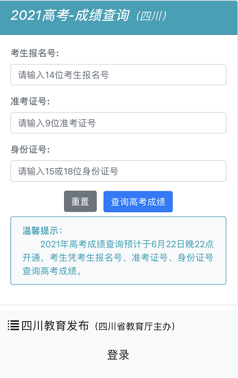Click the 2021高考-成绩查询 header title
The image size is (238, 378).
tap(70, 15)
